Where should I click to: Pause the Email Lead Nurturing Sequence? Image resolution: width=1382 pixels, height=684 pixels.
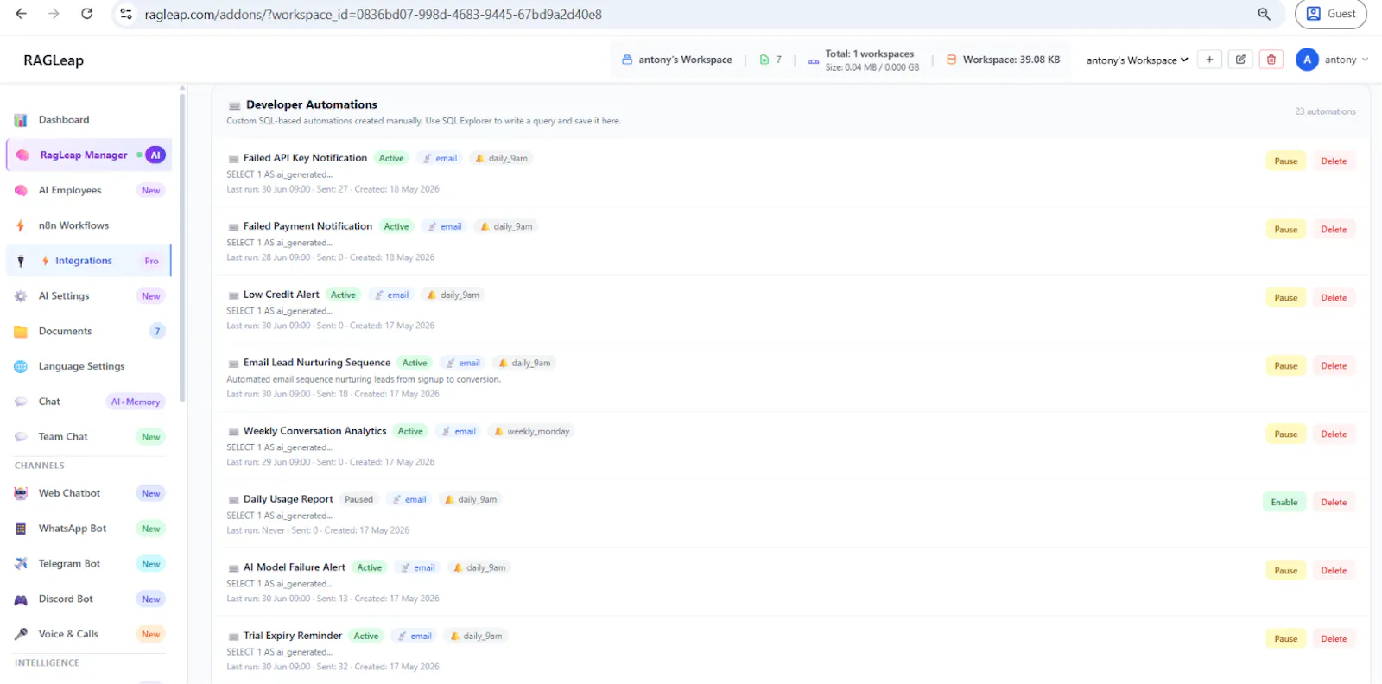point(1285,366)
